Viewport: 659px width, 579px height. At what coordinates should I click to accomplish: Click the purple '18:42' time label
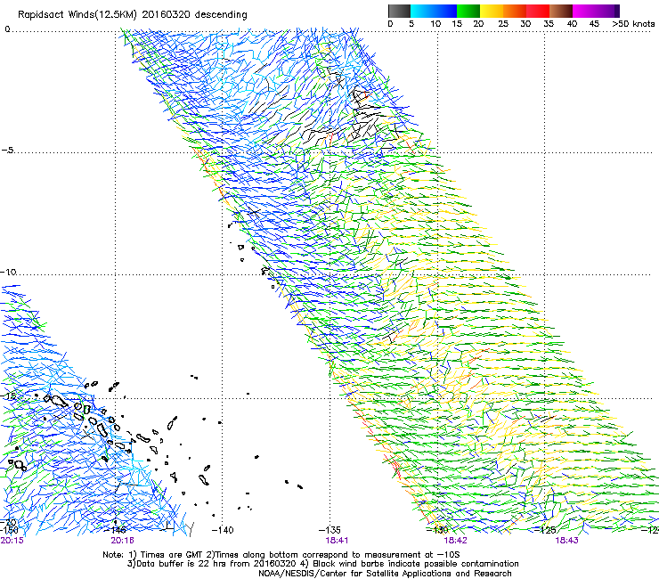coord(456,541)
